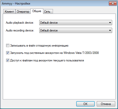Image resolution: width=118 pixels, height=109 pixels.
Task: Select the Общие tab
Action: [x=37, y=11]
